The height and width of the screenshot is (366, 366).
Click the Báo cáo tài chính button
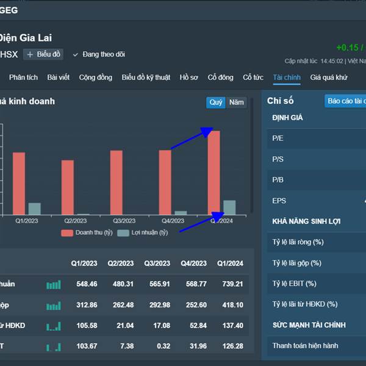(x=345, y=101)
